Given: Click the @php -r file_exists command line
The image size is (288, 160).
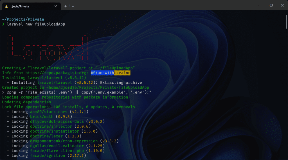Looking at the screenshot, I should click(76, 92).
